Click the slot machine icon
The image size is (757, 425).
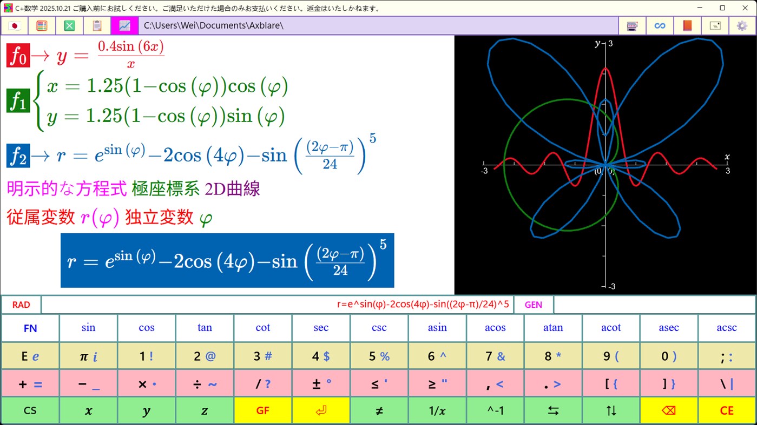click(632, 25)
